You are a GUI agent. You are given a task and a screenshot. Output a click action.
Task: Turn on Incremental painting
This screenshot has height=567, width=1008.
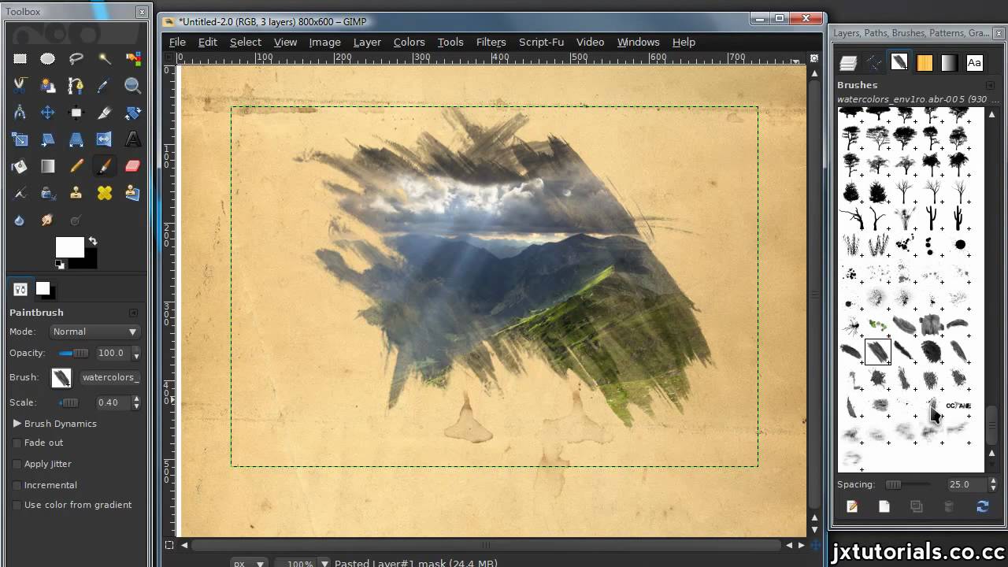[17, 484]
